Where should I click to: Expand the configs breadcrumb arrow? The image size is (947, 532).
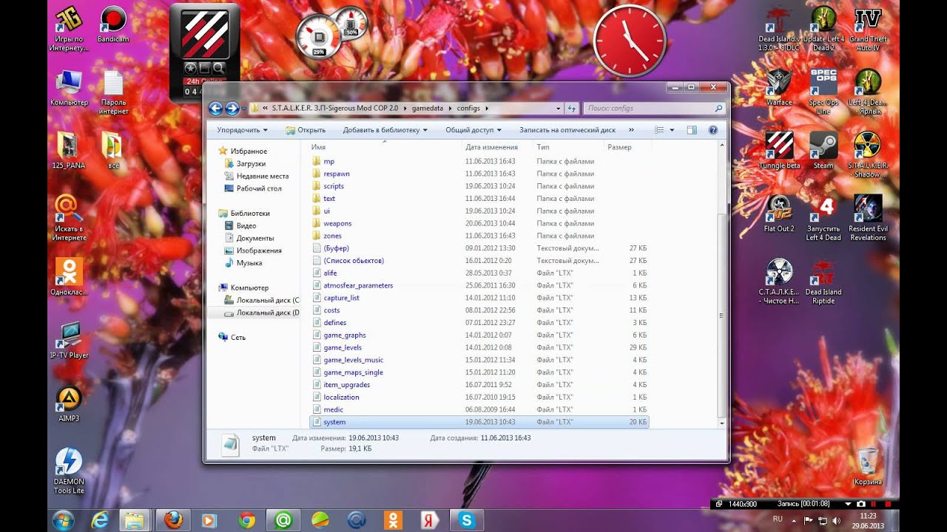pyautogui.click(x=487, y=109)
